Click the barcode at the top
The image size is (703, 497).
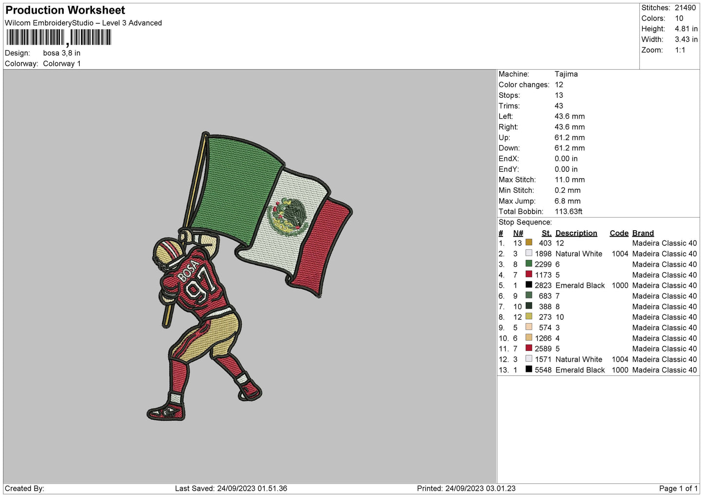tap(59, 38)
